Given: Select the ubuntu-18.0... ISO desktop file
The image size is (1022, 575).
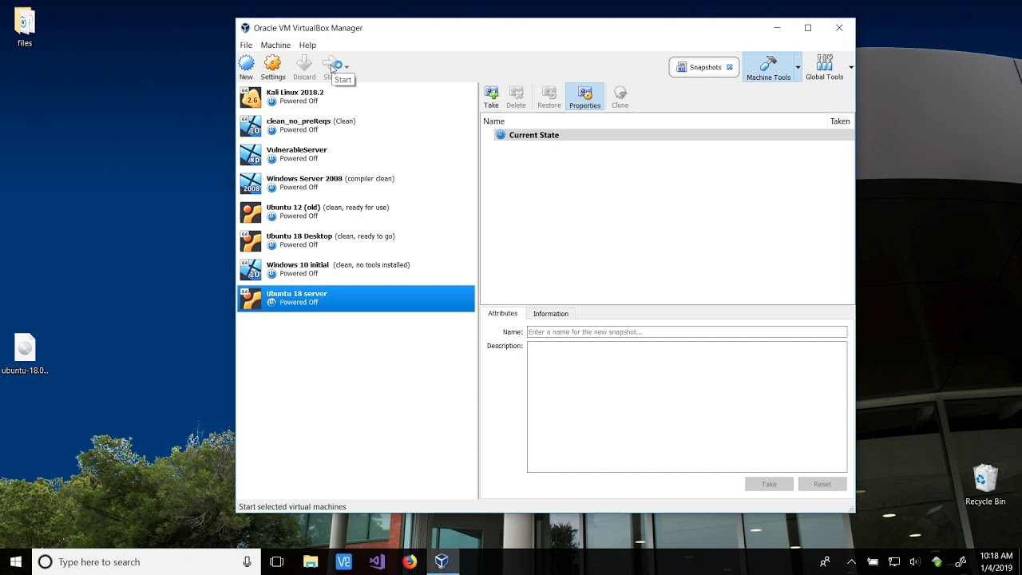Looking at the screenshot, I should pos(25,354).
